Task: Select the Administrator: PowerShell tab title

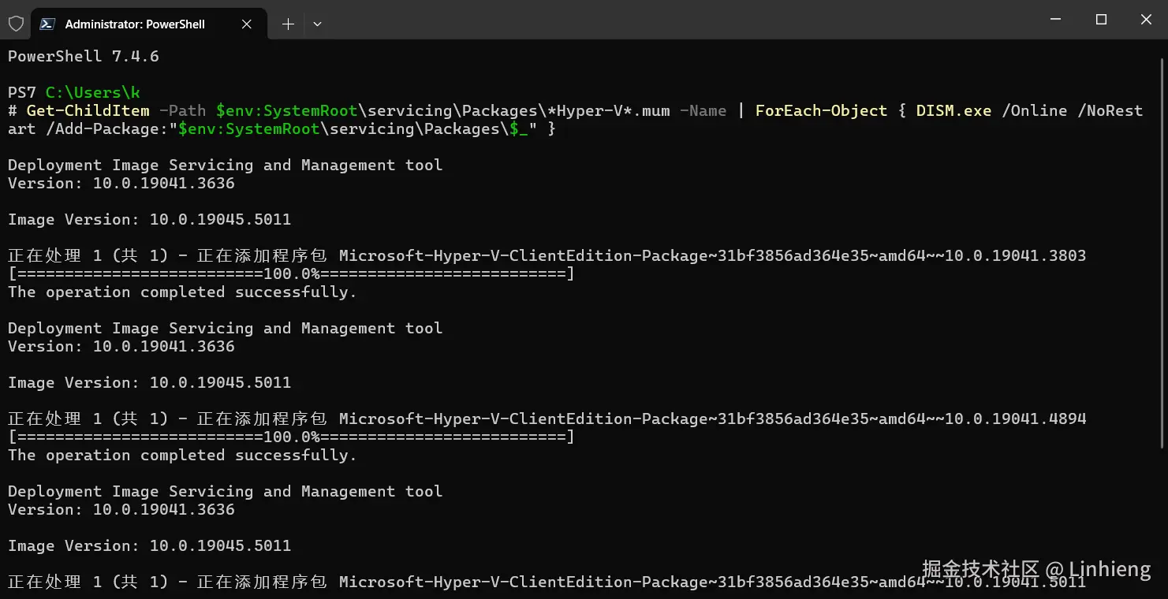Action: (135, 24)
